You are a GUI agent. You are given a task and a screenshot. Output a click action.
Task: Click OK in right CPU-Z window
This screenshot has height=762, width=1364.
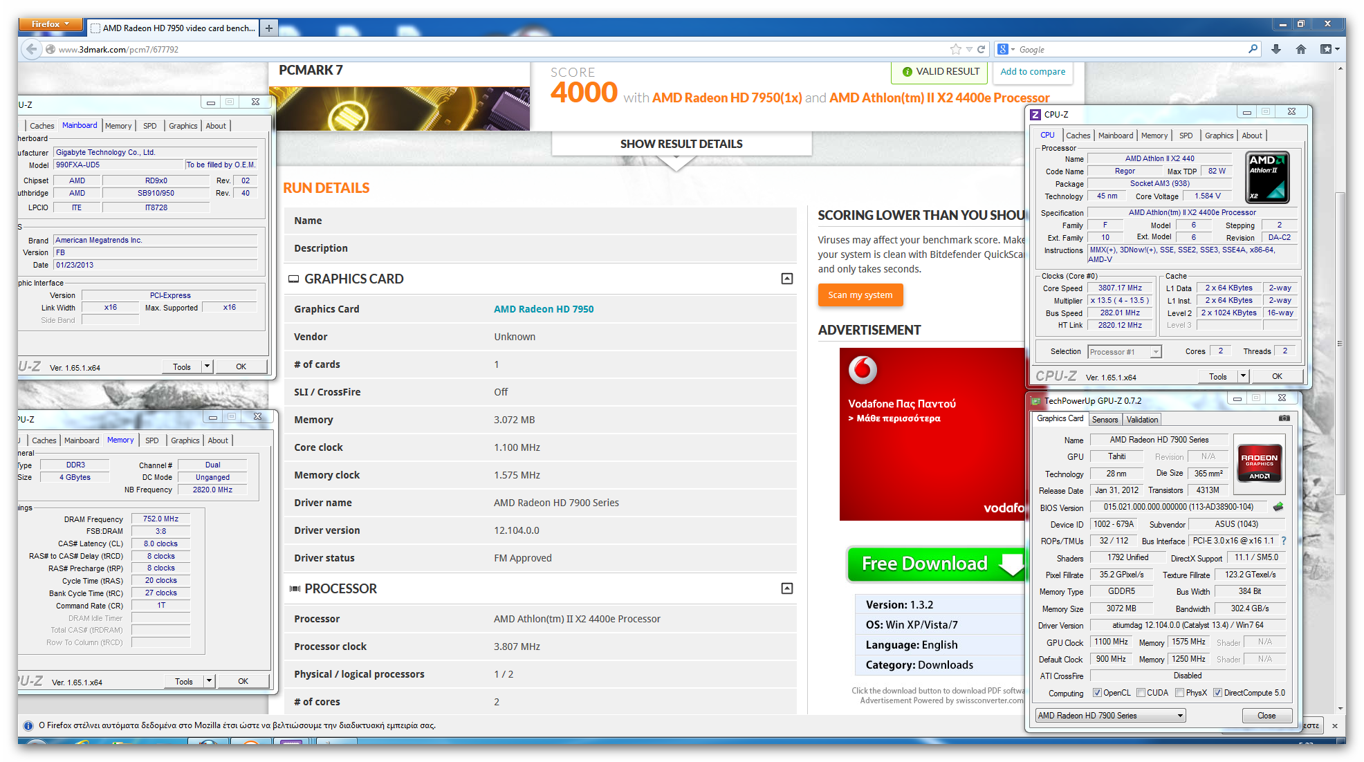(x=1277, y=376)
